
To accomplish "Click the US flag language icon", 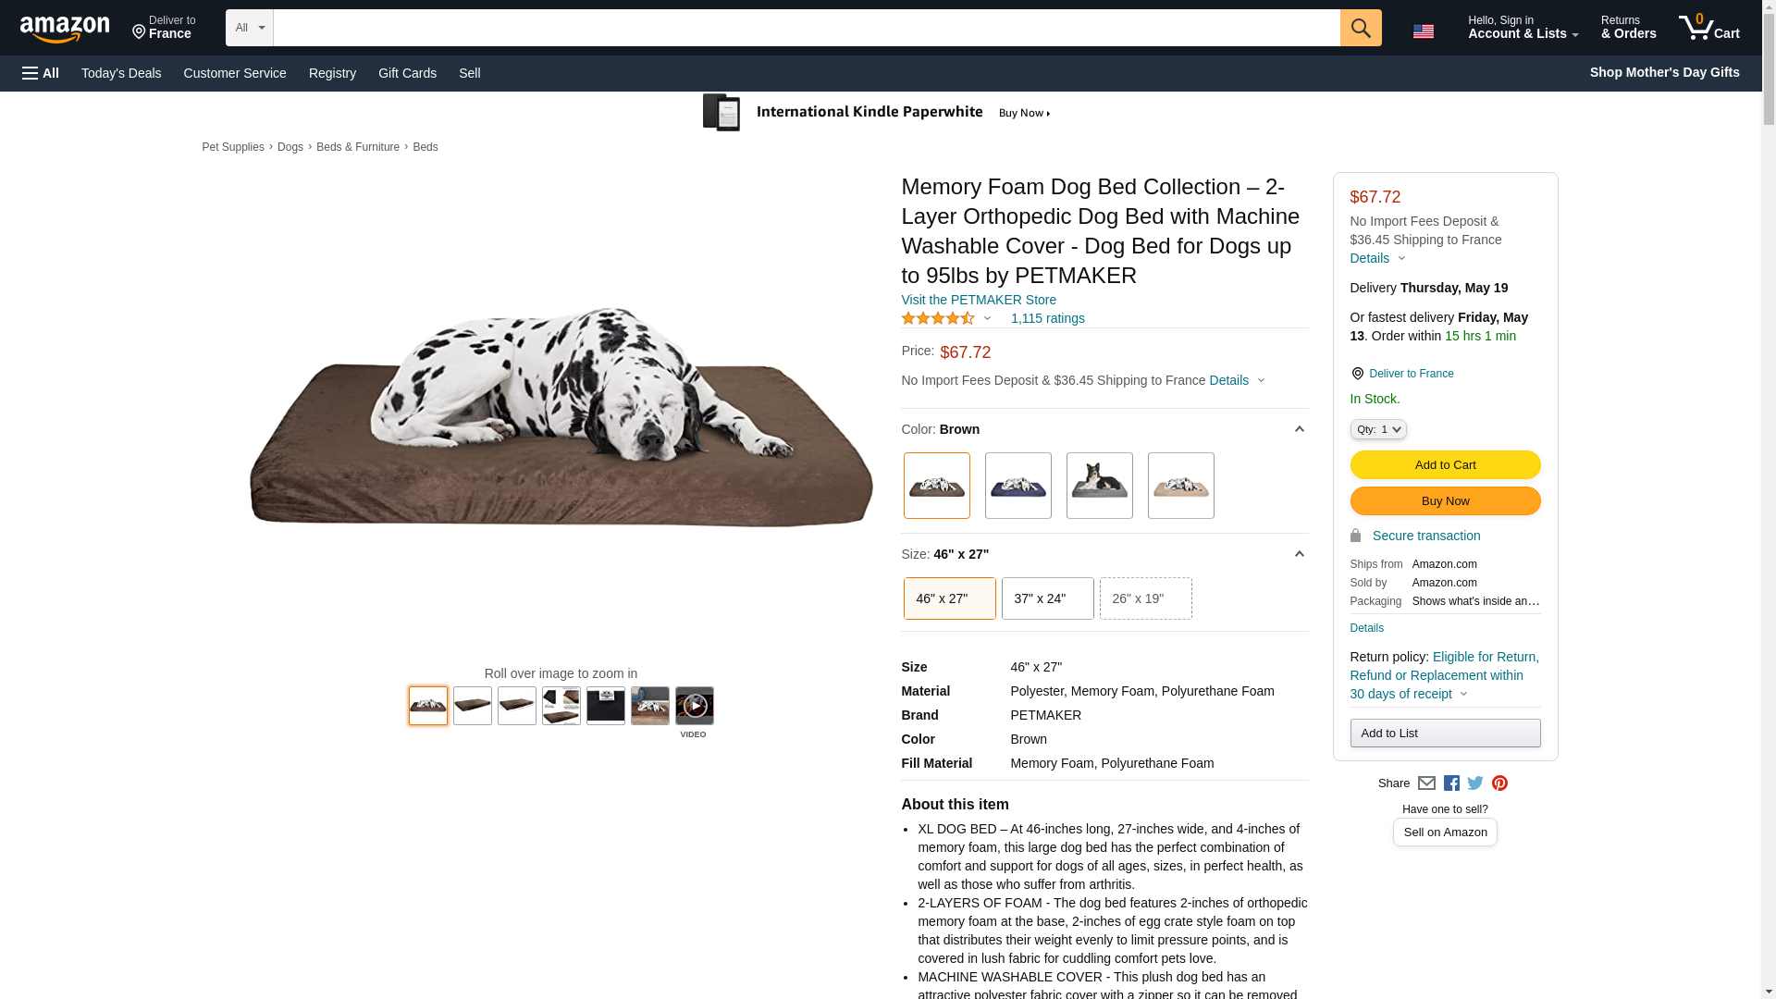I will pyautogui.click(x=1423, y=31).
